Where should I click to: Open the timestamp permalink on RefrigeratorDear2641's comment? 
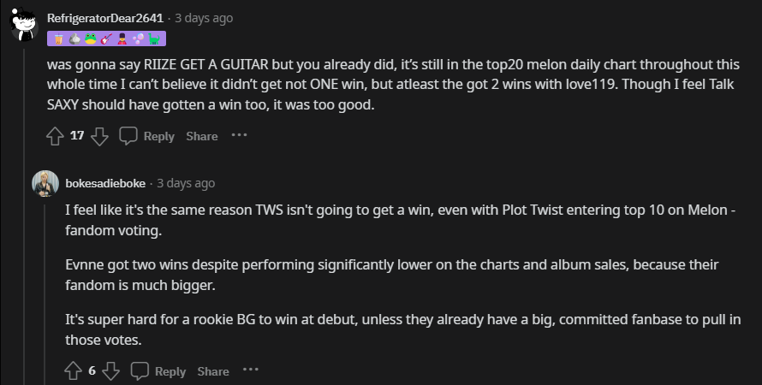202,18
